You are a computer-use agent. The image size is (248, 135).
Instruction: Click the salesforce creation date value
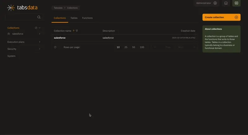coord(184,38)
